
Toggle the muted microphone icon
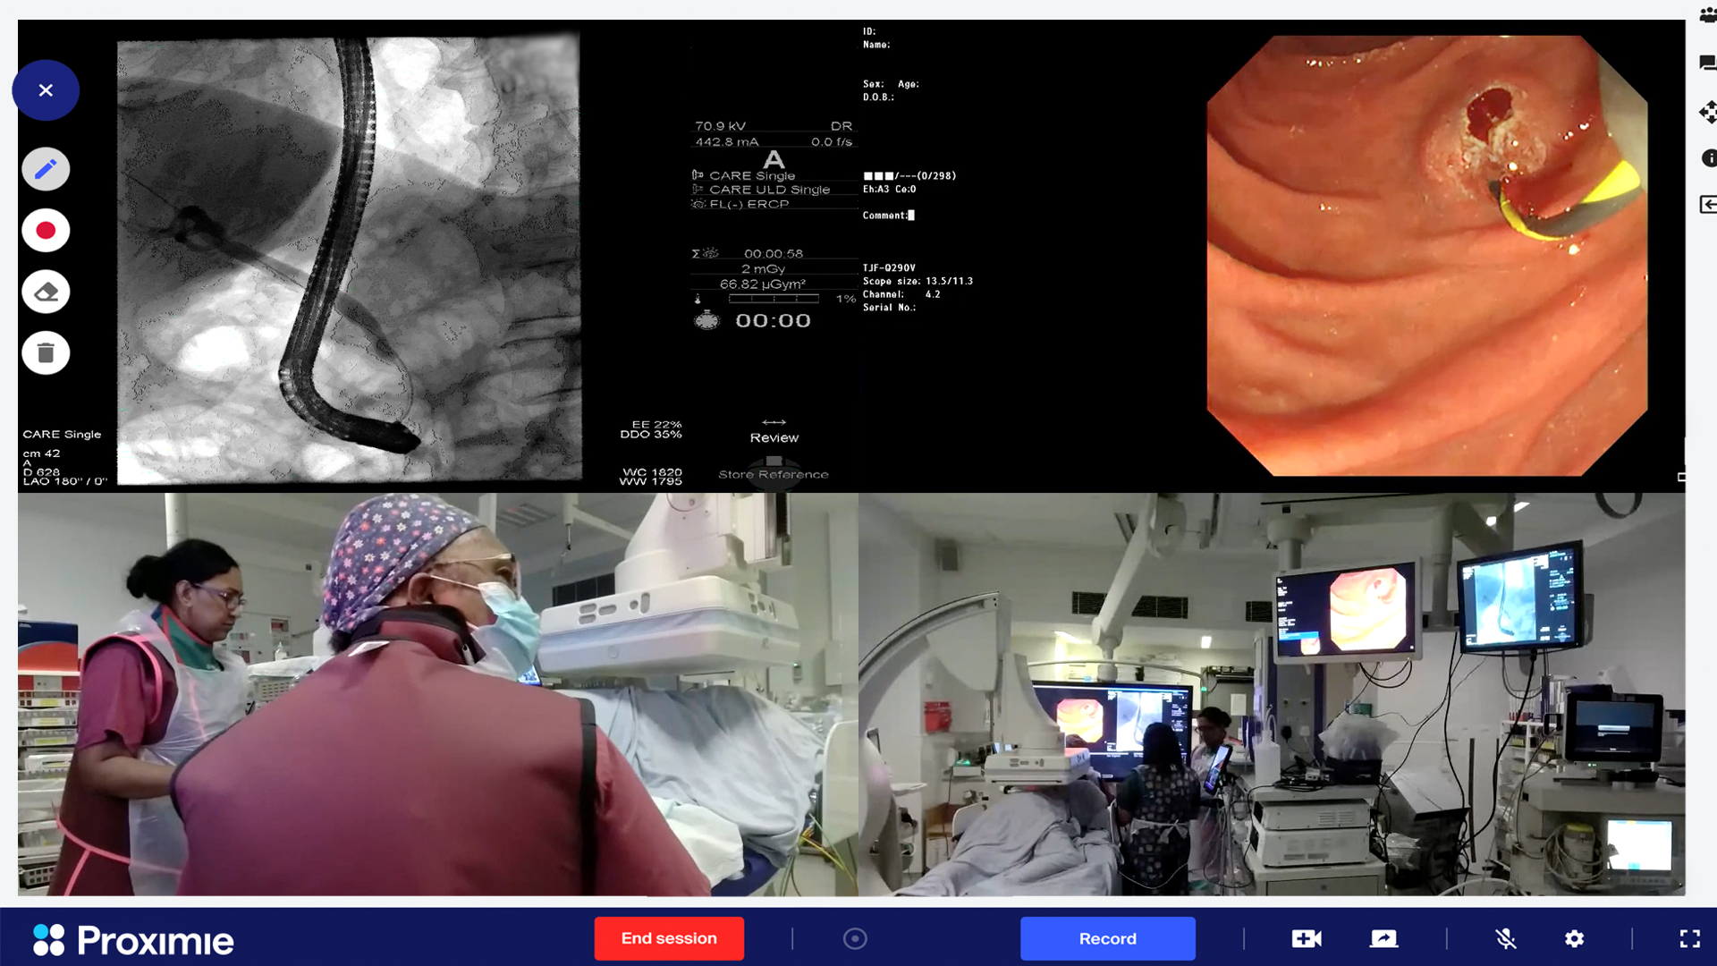[1506, 938]
